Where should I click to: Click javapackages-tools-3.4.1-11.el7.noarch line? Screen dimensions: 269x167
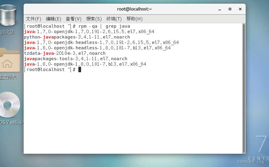click(76, 59)
